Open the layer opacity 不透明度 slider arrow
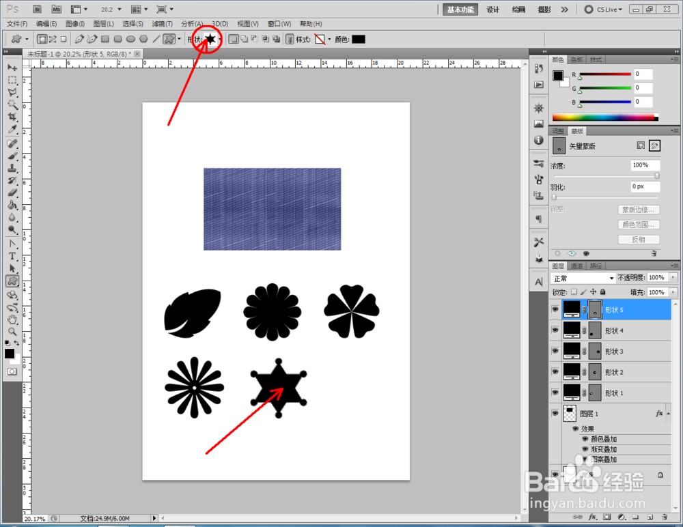The image size is (683, 527). point(673,277)
